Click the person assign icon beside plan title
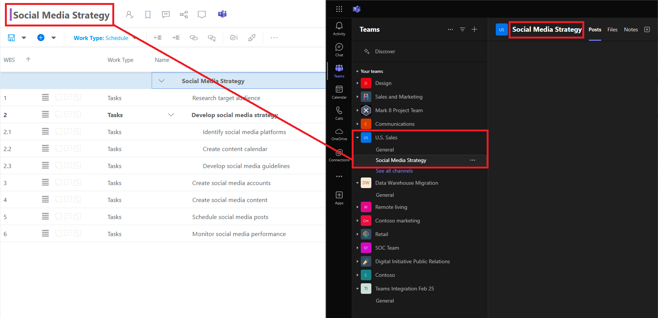The image size is (658, 318). tap(130, 14)
